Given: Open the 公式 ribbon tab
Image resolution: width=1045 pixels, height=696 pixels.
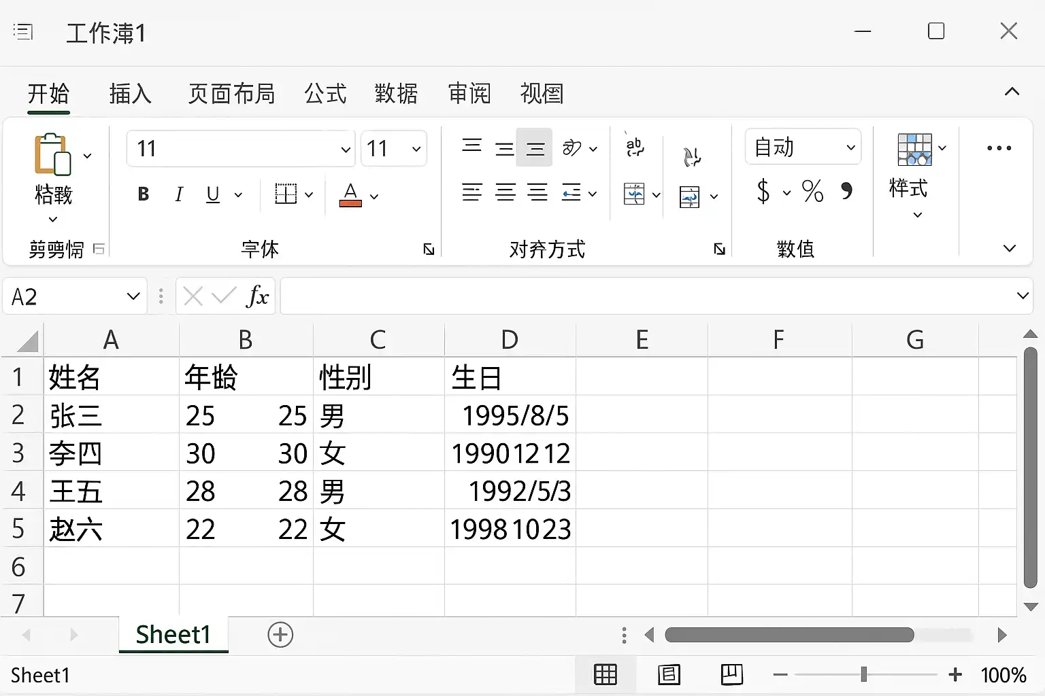Looking at the screenshot, I should pyautogui.click(x=325, y=93).
